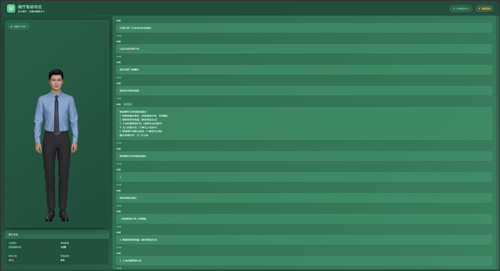Viewport: 500px width, 271px height.
Task: Click the message 让我为您详细介绍
Action: pos(304,49)
